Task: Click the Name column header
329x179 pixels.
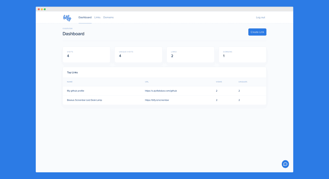Action: [x=70, y=82]
